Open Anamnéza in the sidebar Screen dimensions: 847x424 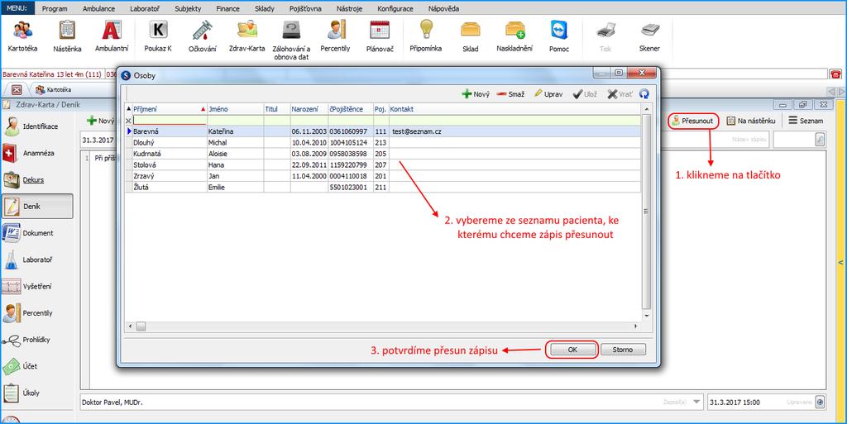pyautogui.click(x=36, y=153)
